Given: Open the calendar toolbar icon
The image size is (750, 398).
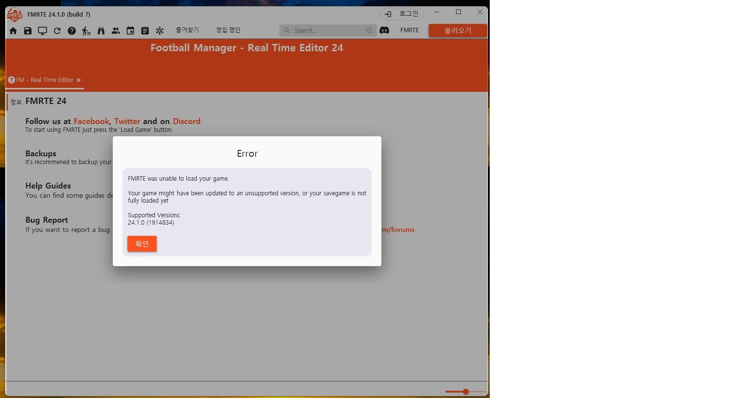Looking at the screenshot, I should (x=130, y=31).
